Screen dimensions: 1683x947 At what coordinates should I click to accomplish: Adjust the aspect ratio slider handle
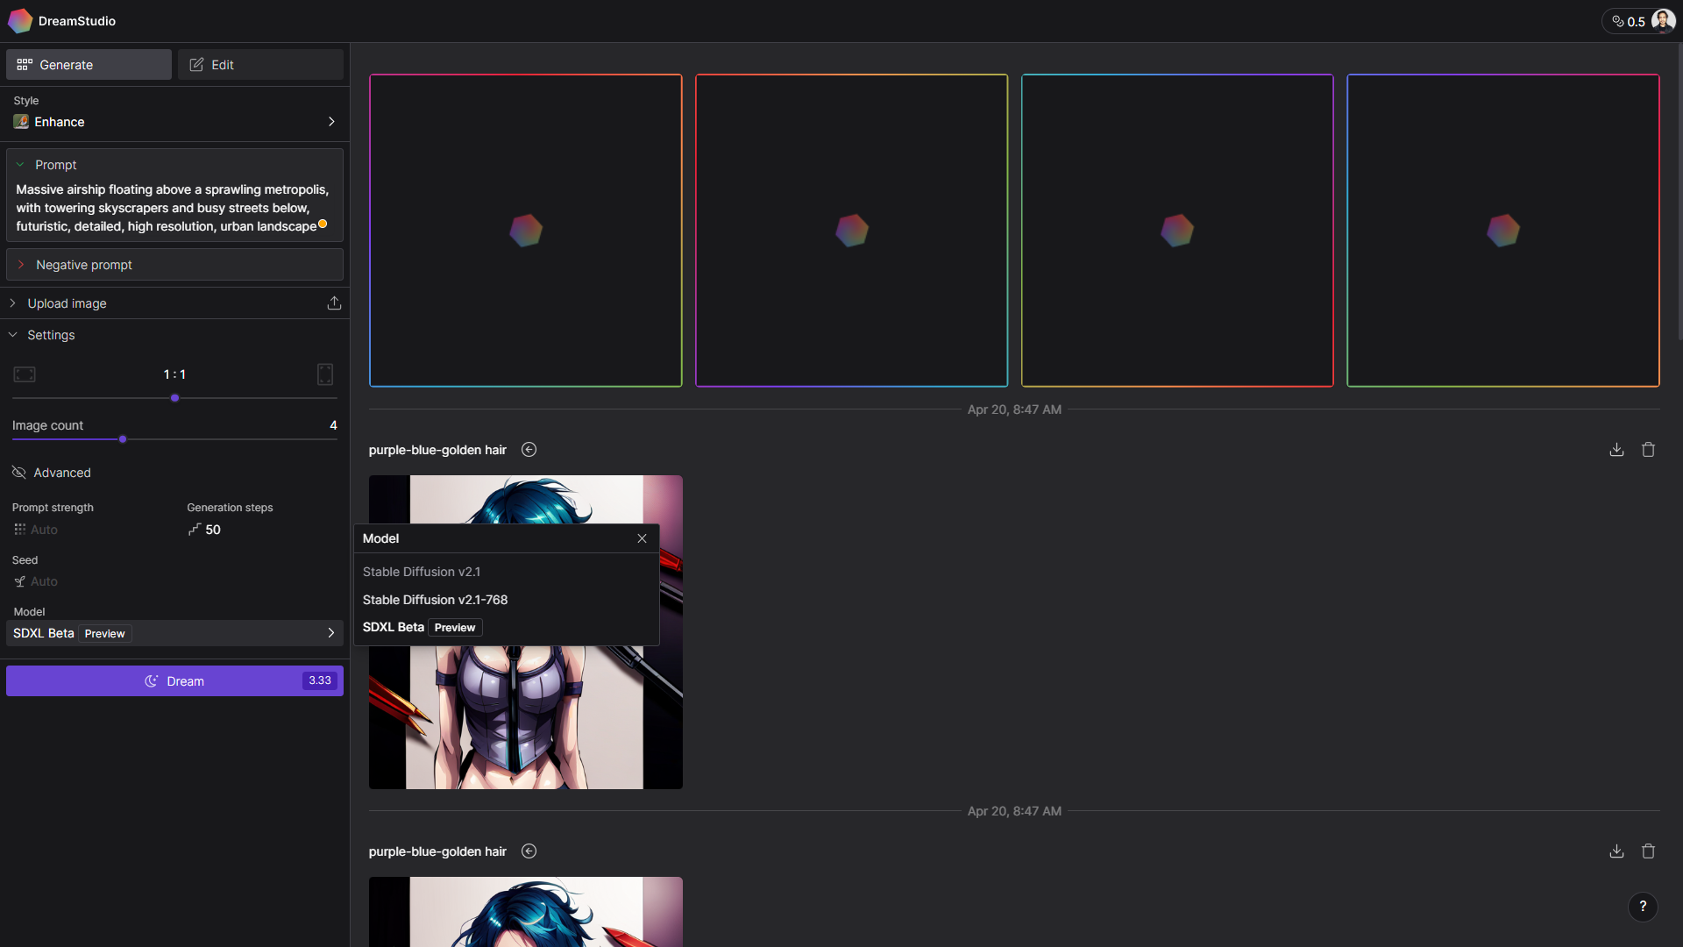(x=174, y=398)
